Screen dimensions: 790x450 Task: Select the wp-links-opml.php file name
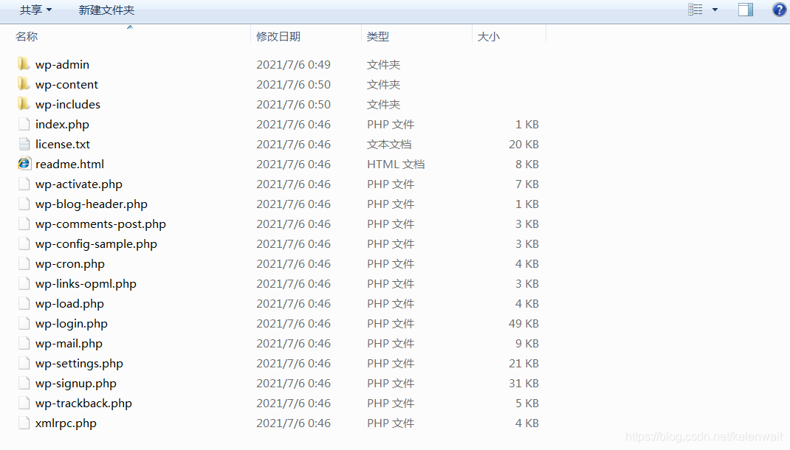pos(86,285)
